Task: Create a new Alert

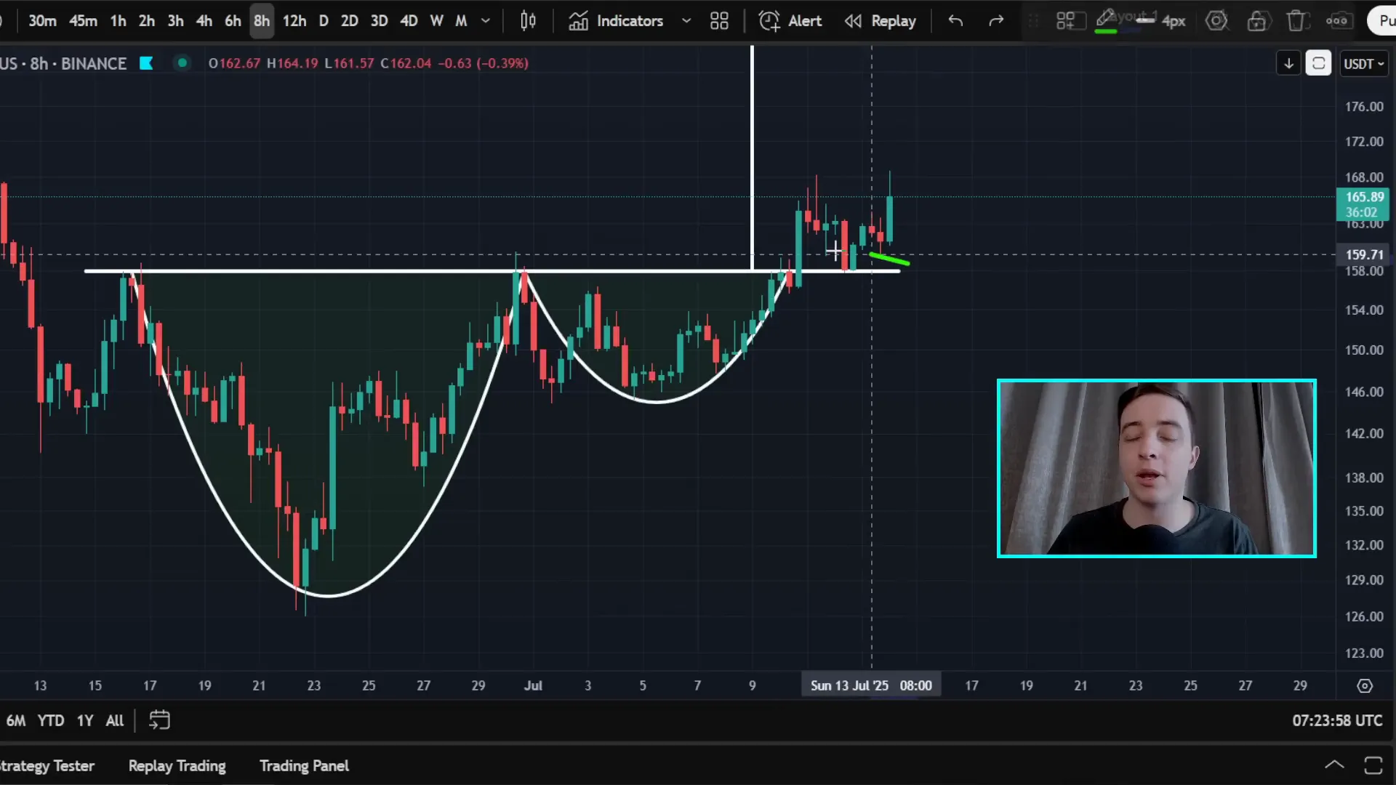Action: click(790, 21)
